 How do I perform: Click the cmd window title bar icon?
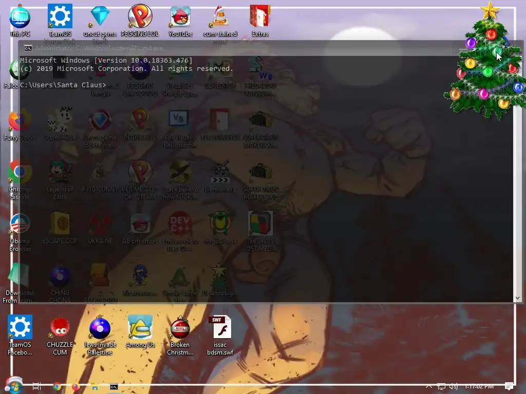(x=28, y=48)
